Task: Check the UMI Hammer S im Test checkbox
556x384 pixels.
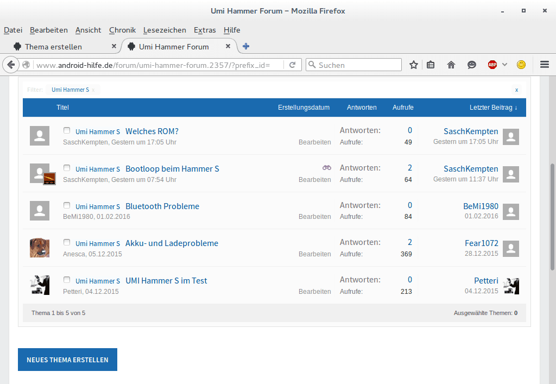Action: [x=67, y=280]
